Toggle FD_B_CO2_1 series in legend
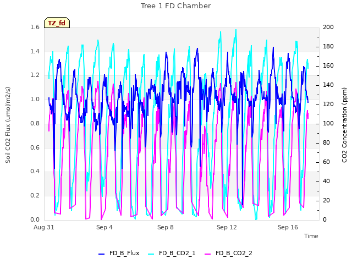The image size is (352, 264). tap(172, 253)
